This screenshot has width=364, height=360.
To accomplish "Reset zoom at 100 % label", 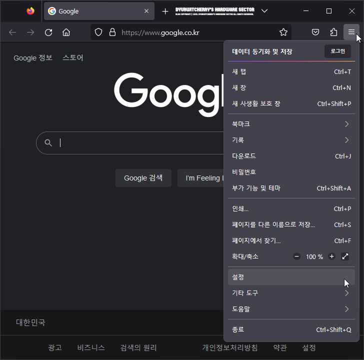I will (x=314, y=256).
